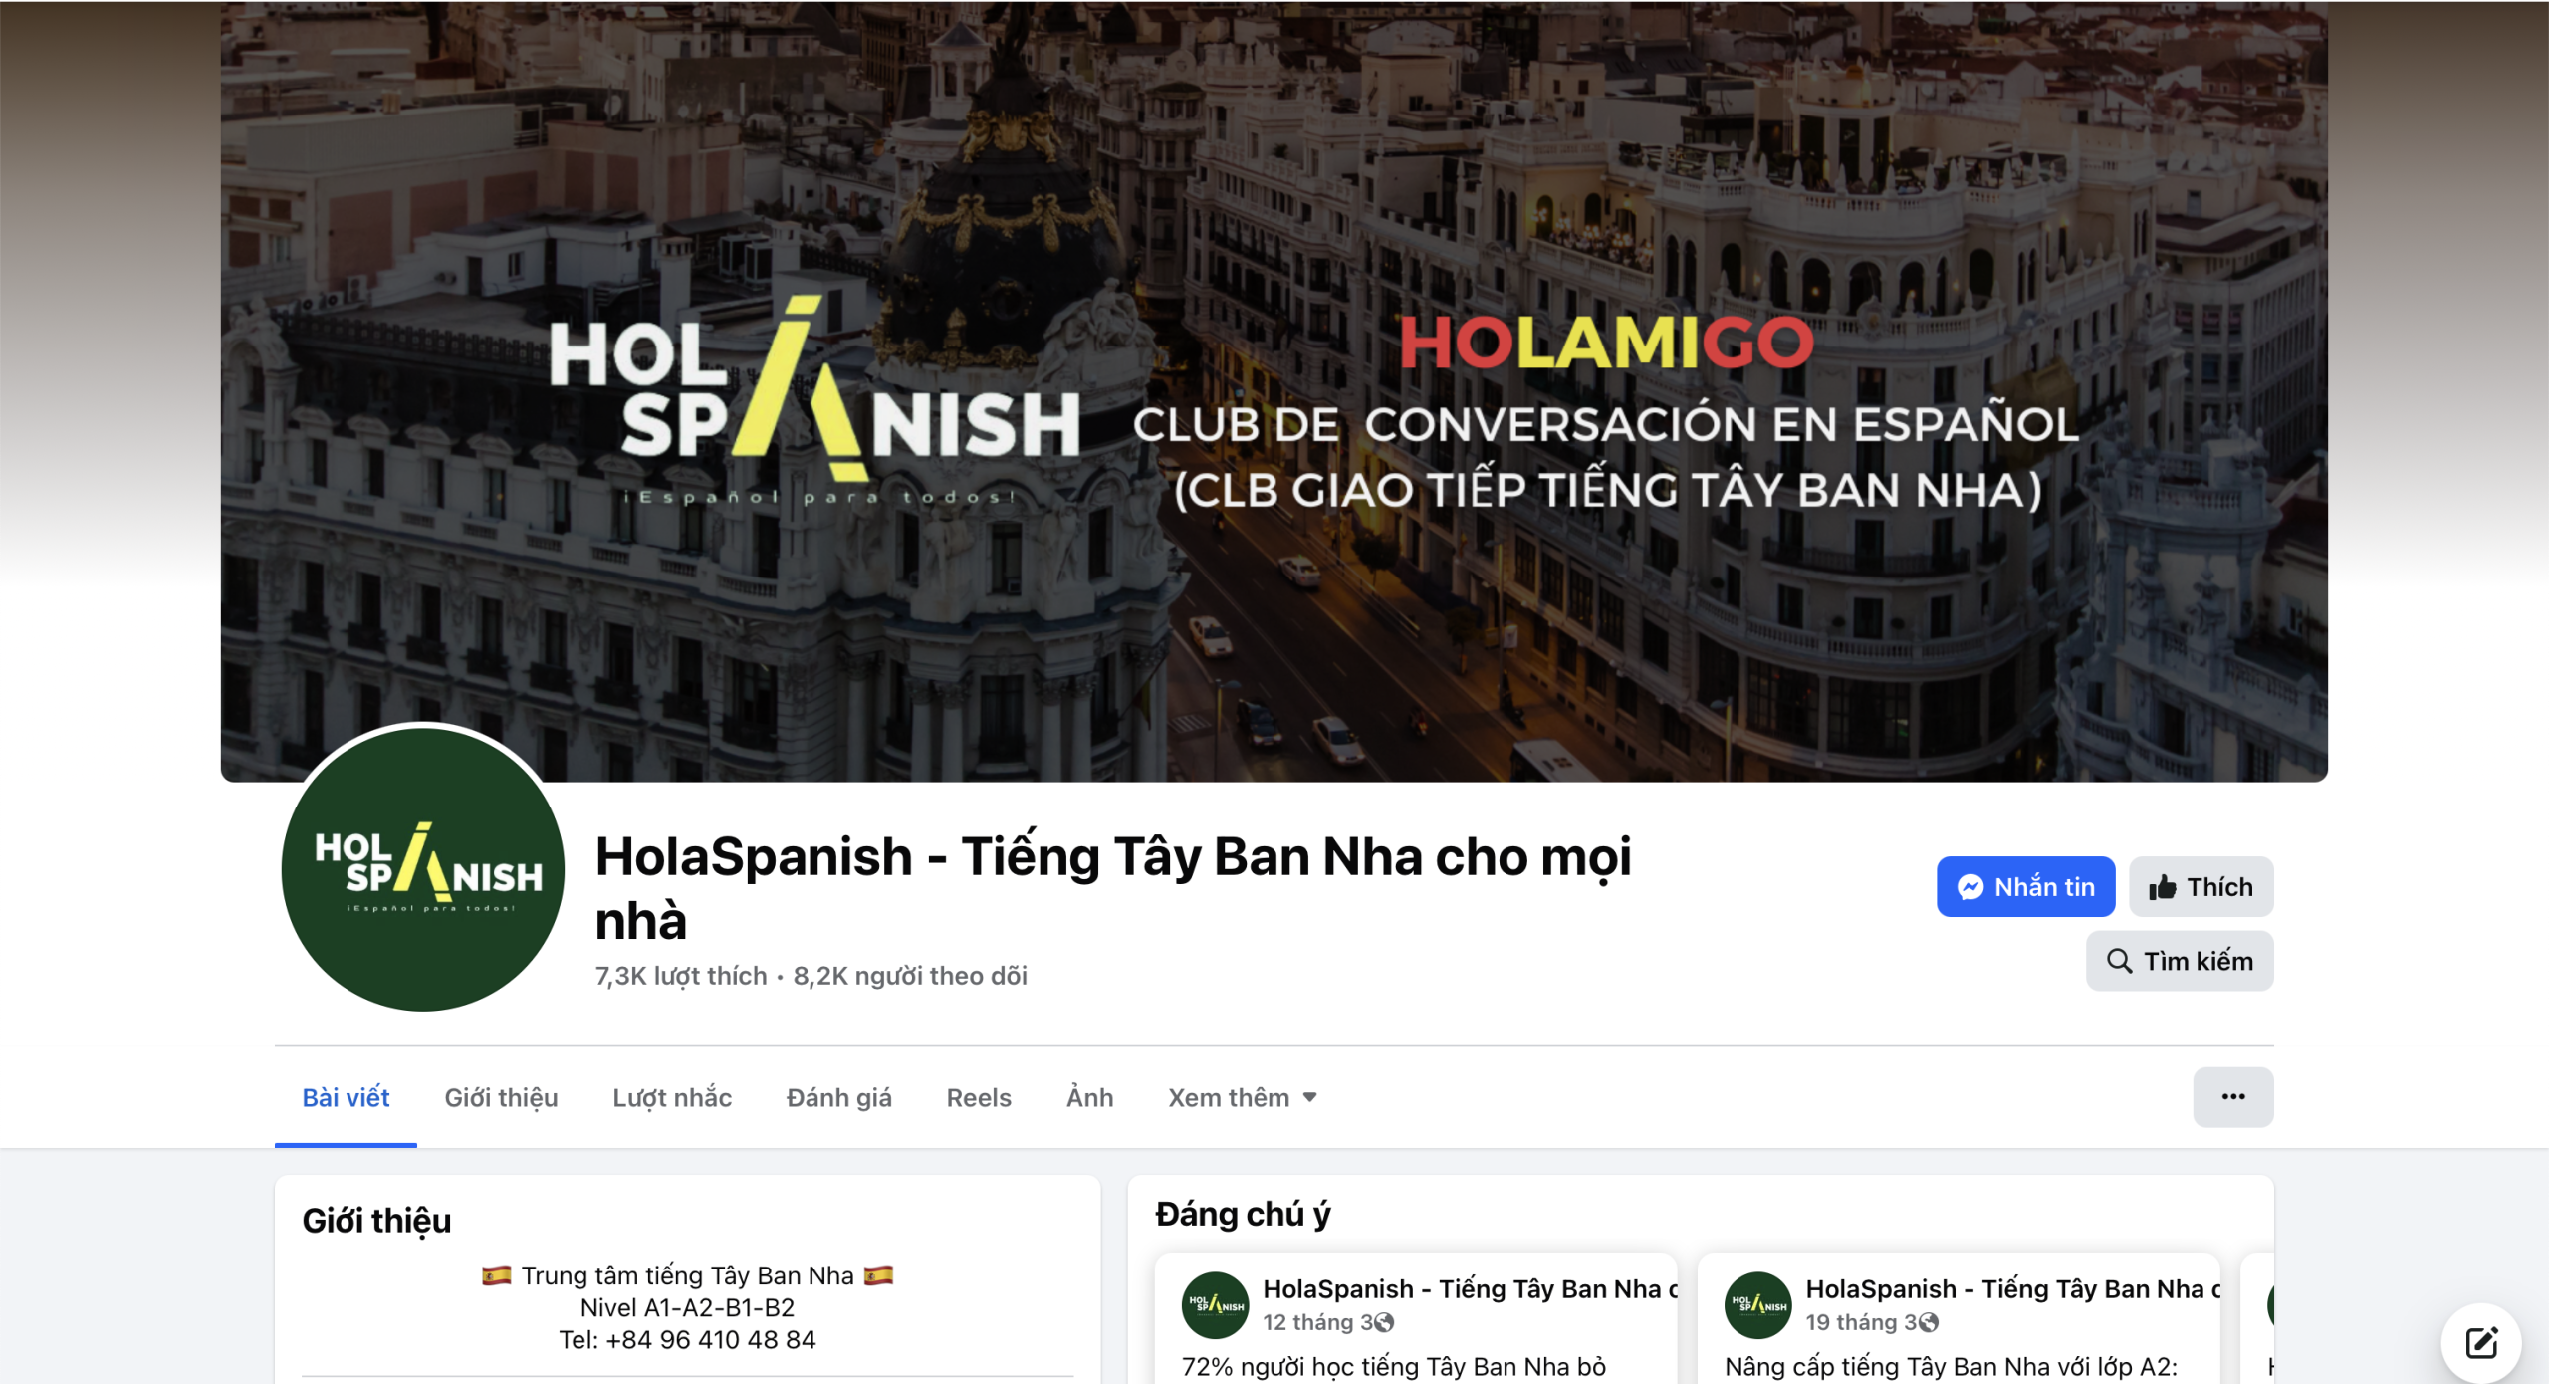2549x1384 pixels.
Task: Open the HOLAMIGO cover photo
Action: (1274, 390)
